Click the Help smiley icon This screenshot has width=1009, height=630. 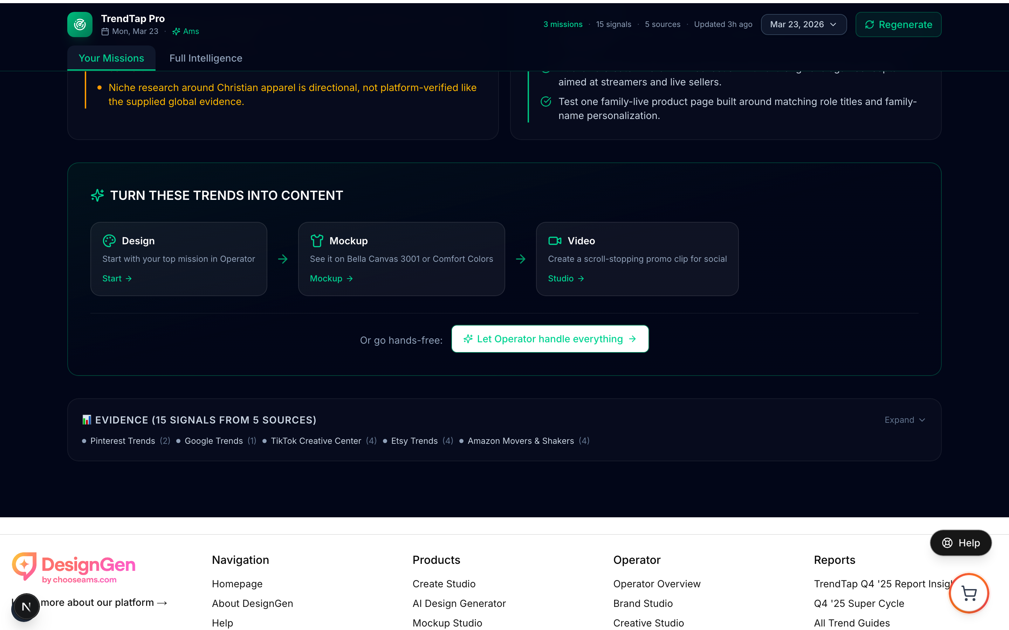coord(947,542)
